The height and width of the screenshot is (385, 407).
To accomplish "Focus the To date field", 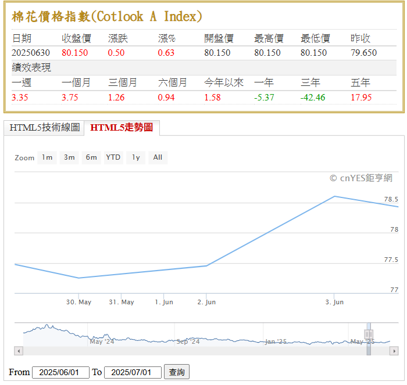I will tap(133, 372).
